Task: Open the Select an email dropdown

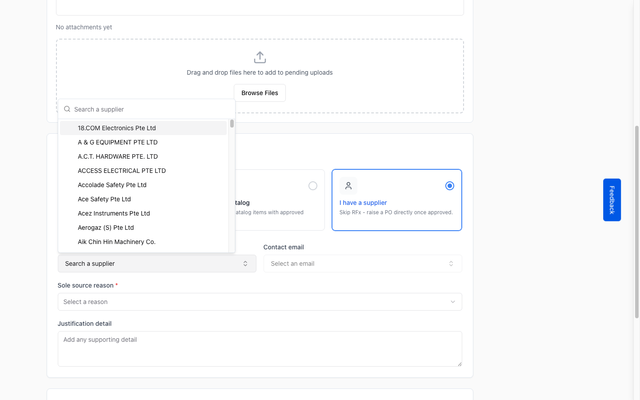Action: coord(363,264)
